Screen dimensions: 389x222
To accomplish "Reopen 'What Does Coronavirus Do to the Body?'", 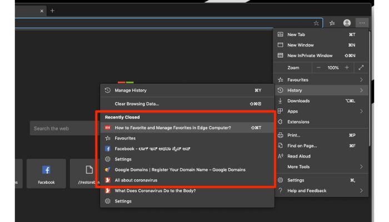I will click(187, 190).
